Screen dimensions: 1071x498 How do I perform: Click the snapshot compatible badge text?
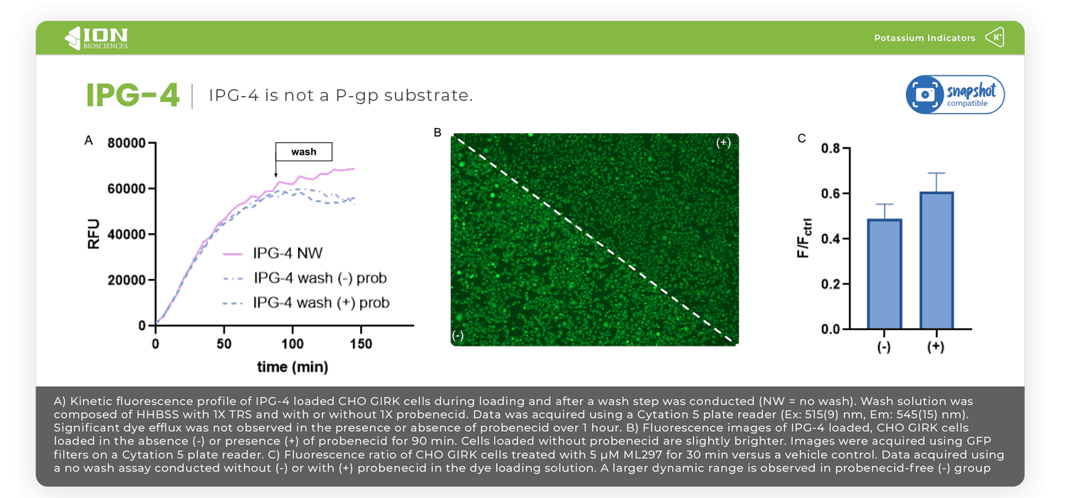[973, 96]
